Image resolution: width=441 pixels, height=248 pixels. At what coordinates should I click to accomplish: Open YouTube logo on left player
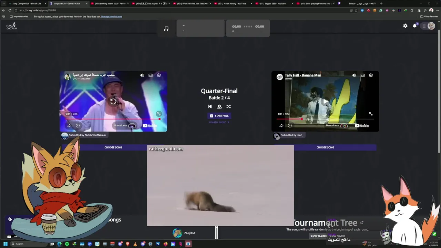[x=150, y=126]
